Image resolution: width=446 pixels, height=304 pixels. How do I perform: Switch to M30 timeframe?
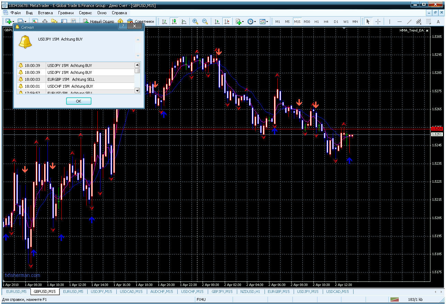pos(307,21)
